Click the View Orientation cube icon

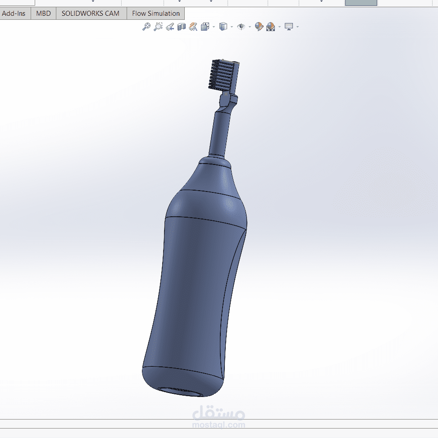(x=205, y=27)
